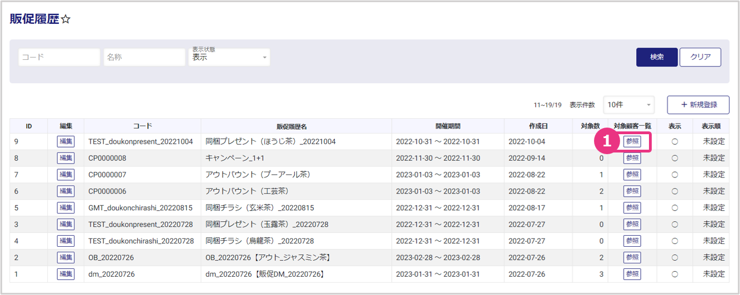Click the クリア clear button
The image size is (740, 295).
click(x=700, y=57)
